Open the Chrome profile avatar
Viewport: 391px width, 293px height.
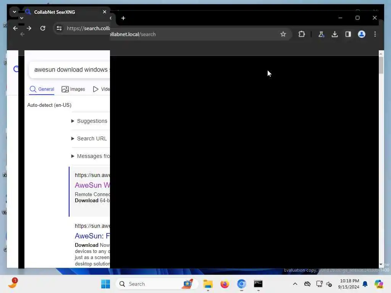pyautogui.click(x=362, y=34)
